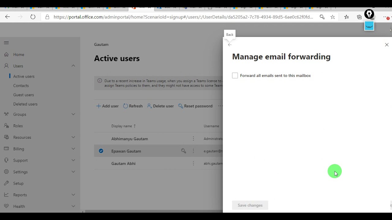Click the Users person icon in the sidebar
This screenshot has width=392, height=220.
pyautogui.click(x=6, y=66)
